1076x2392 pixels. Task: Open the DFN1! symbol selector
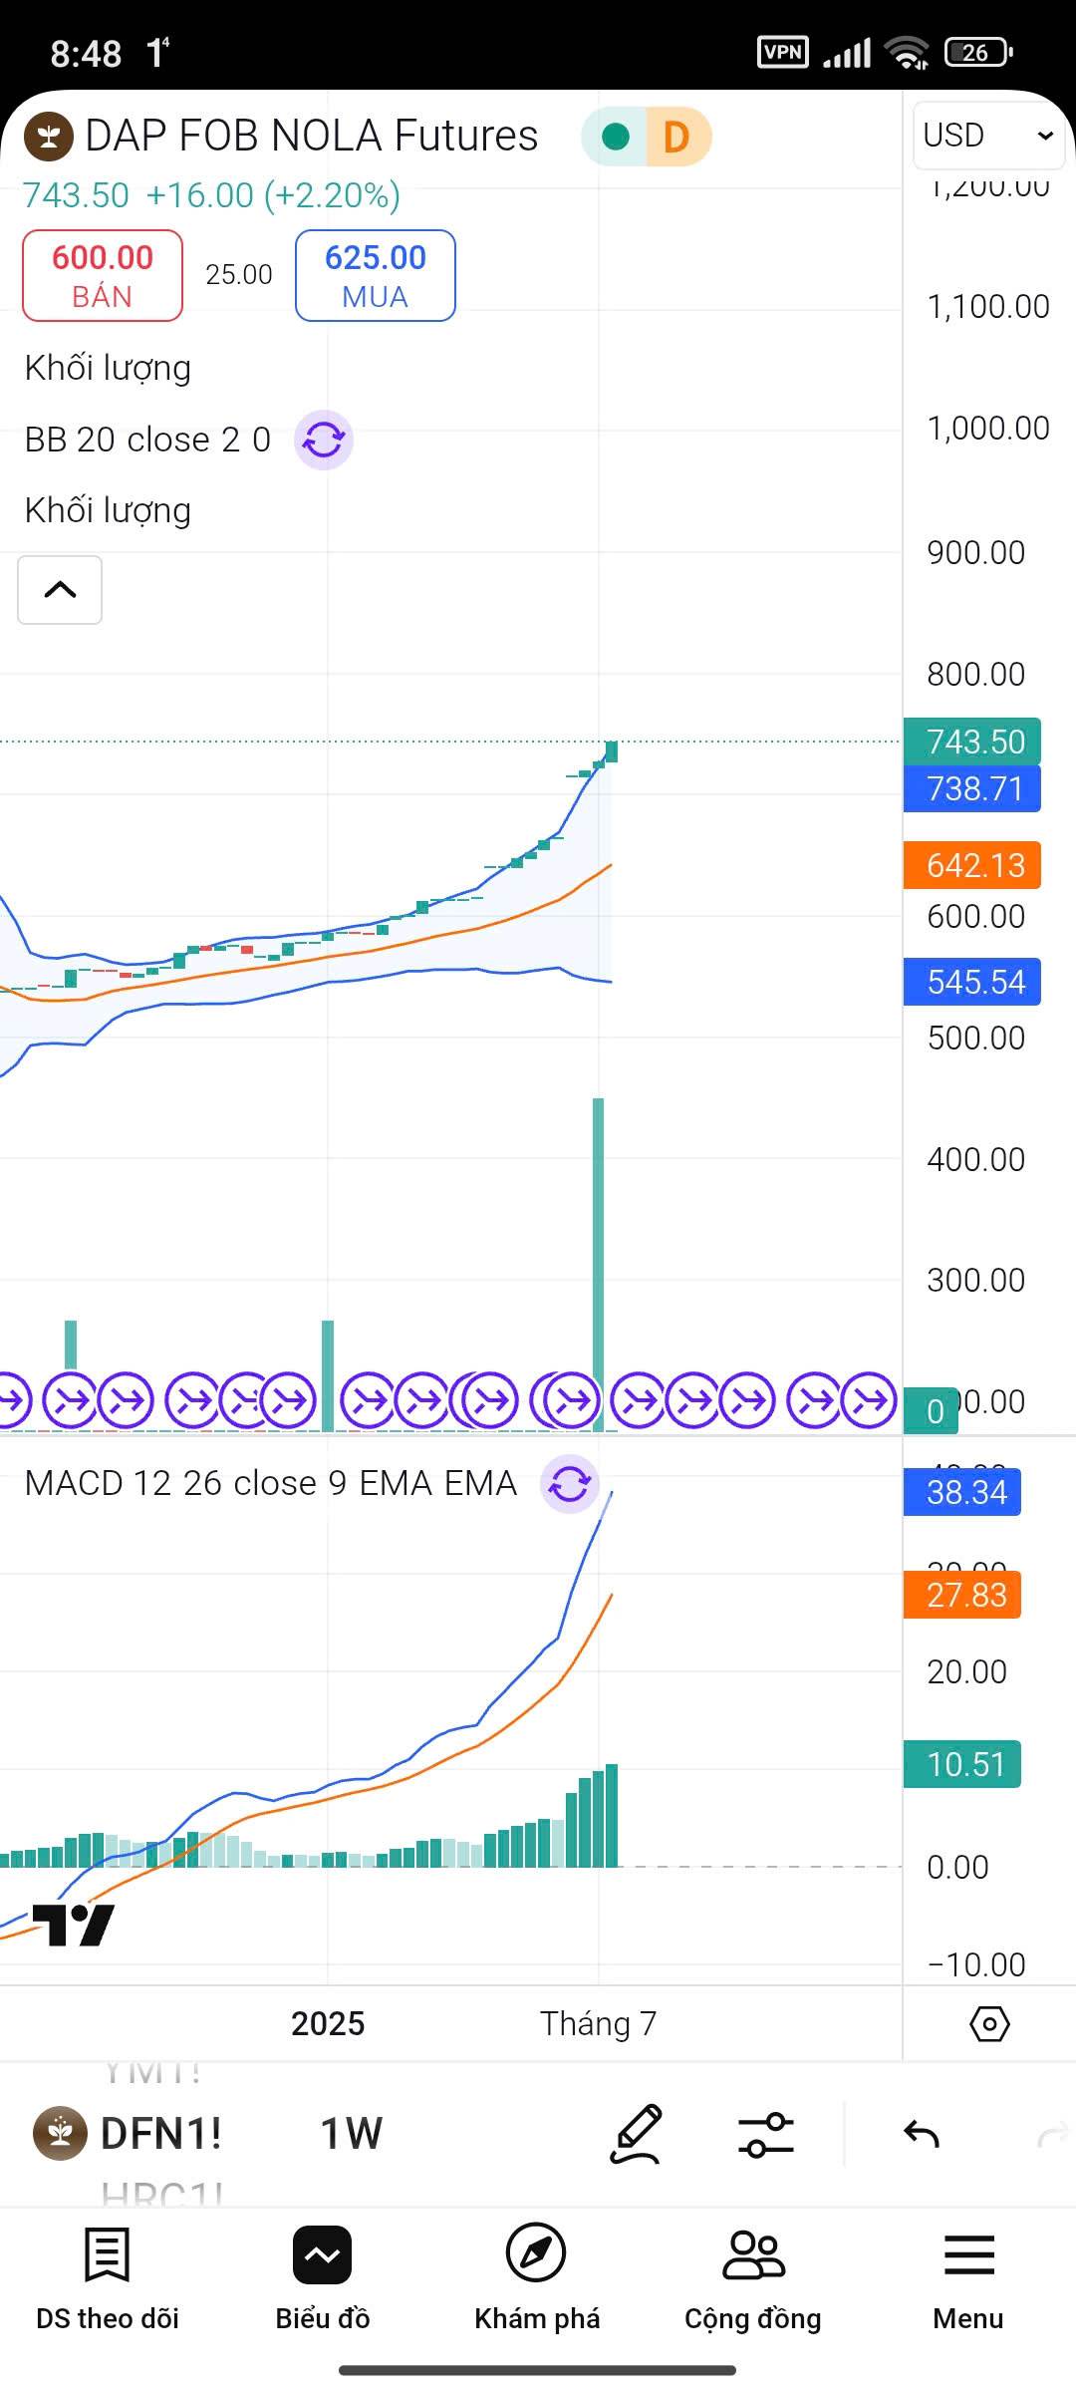point(128,2134)
